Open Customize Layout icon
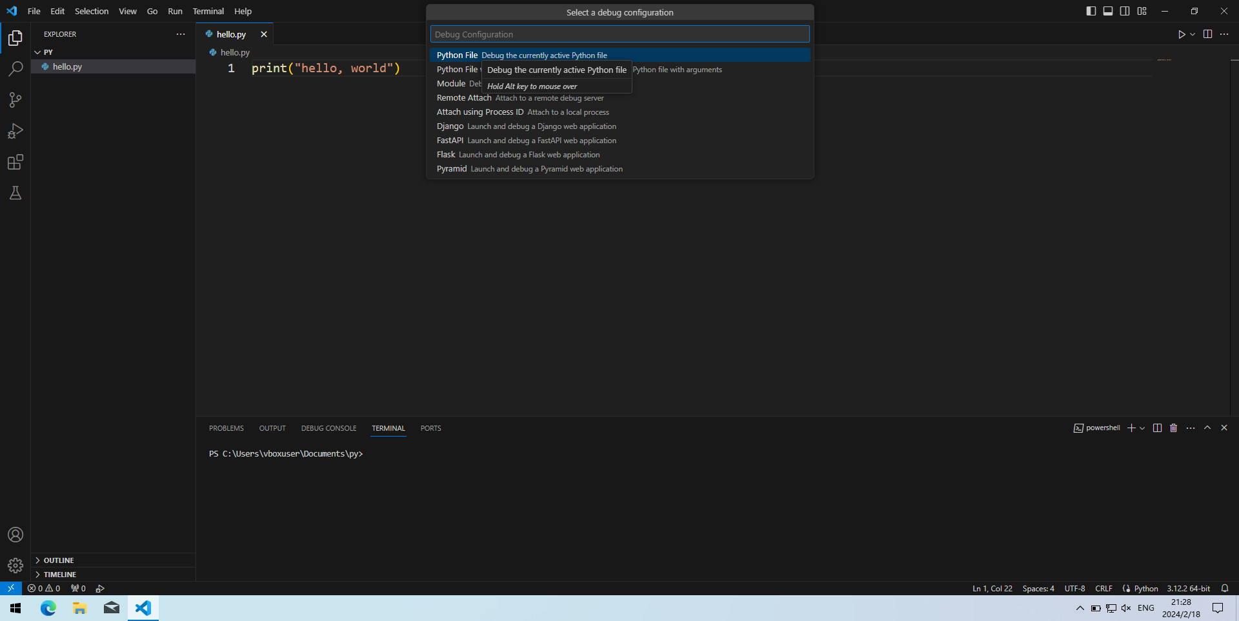This screenshot has height=621, width=1239. coord(1142,11)
